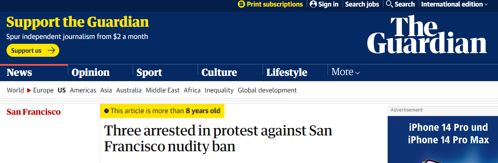498x163 pixels.
Task: Click The Guardian logo
Action: [x=427, y=34]
